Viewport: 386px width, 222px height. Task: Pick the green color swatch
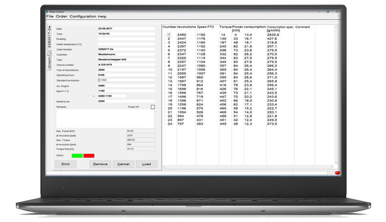[x=77, y=156]
